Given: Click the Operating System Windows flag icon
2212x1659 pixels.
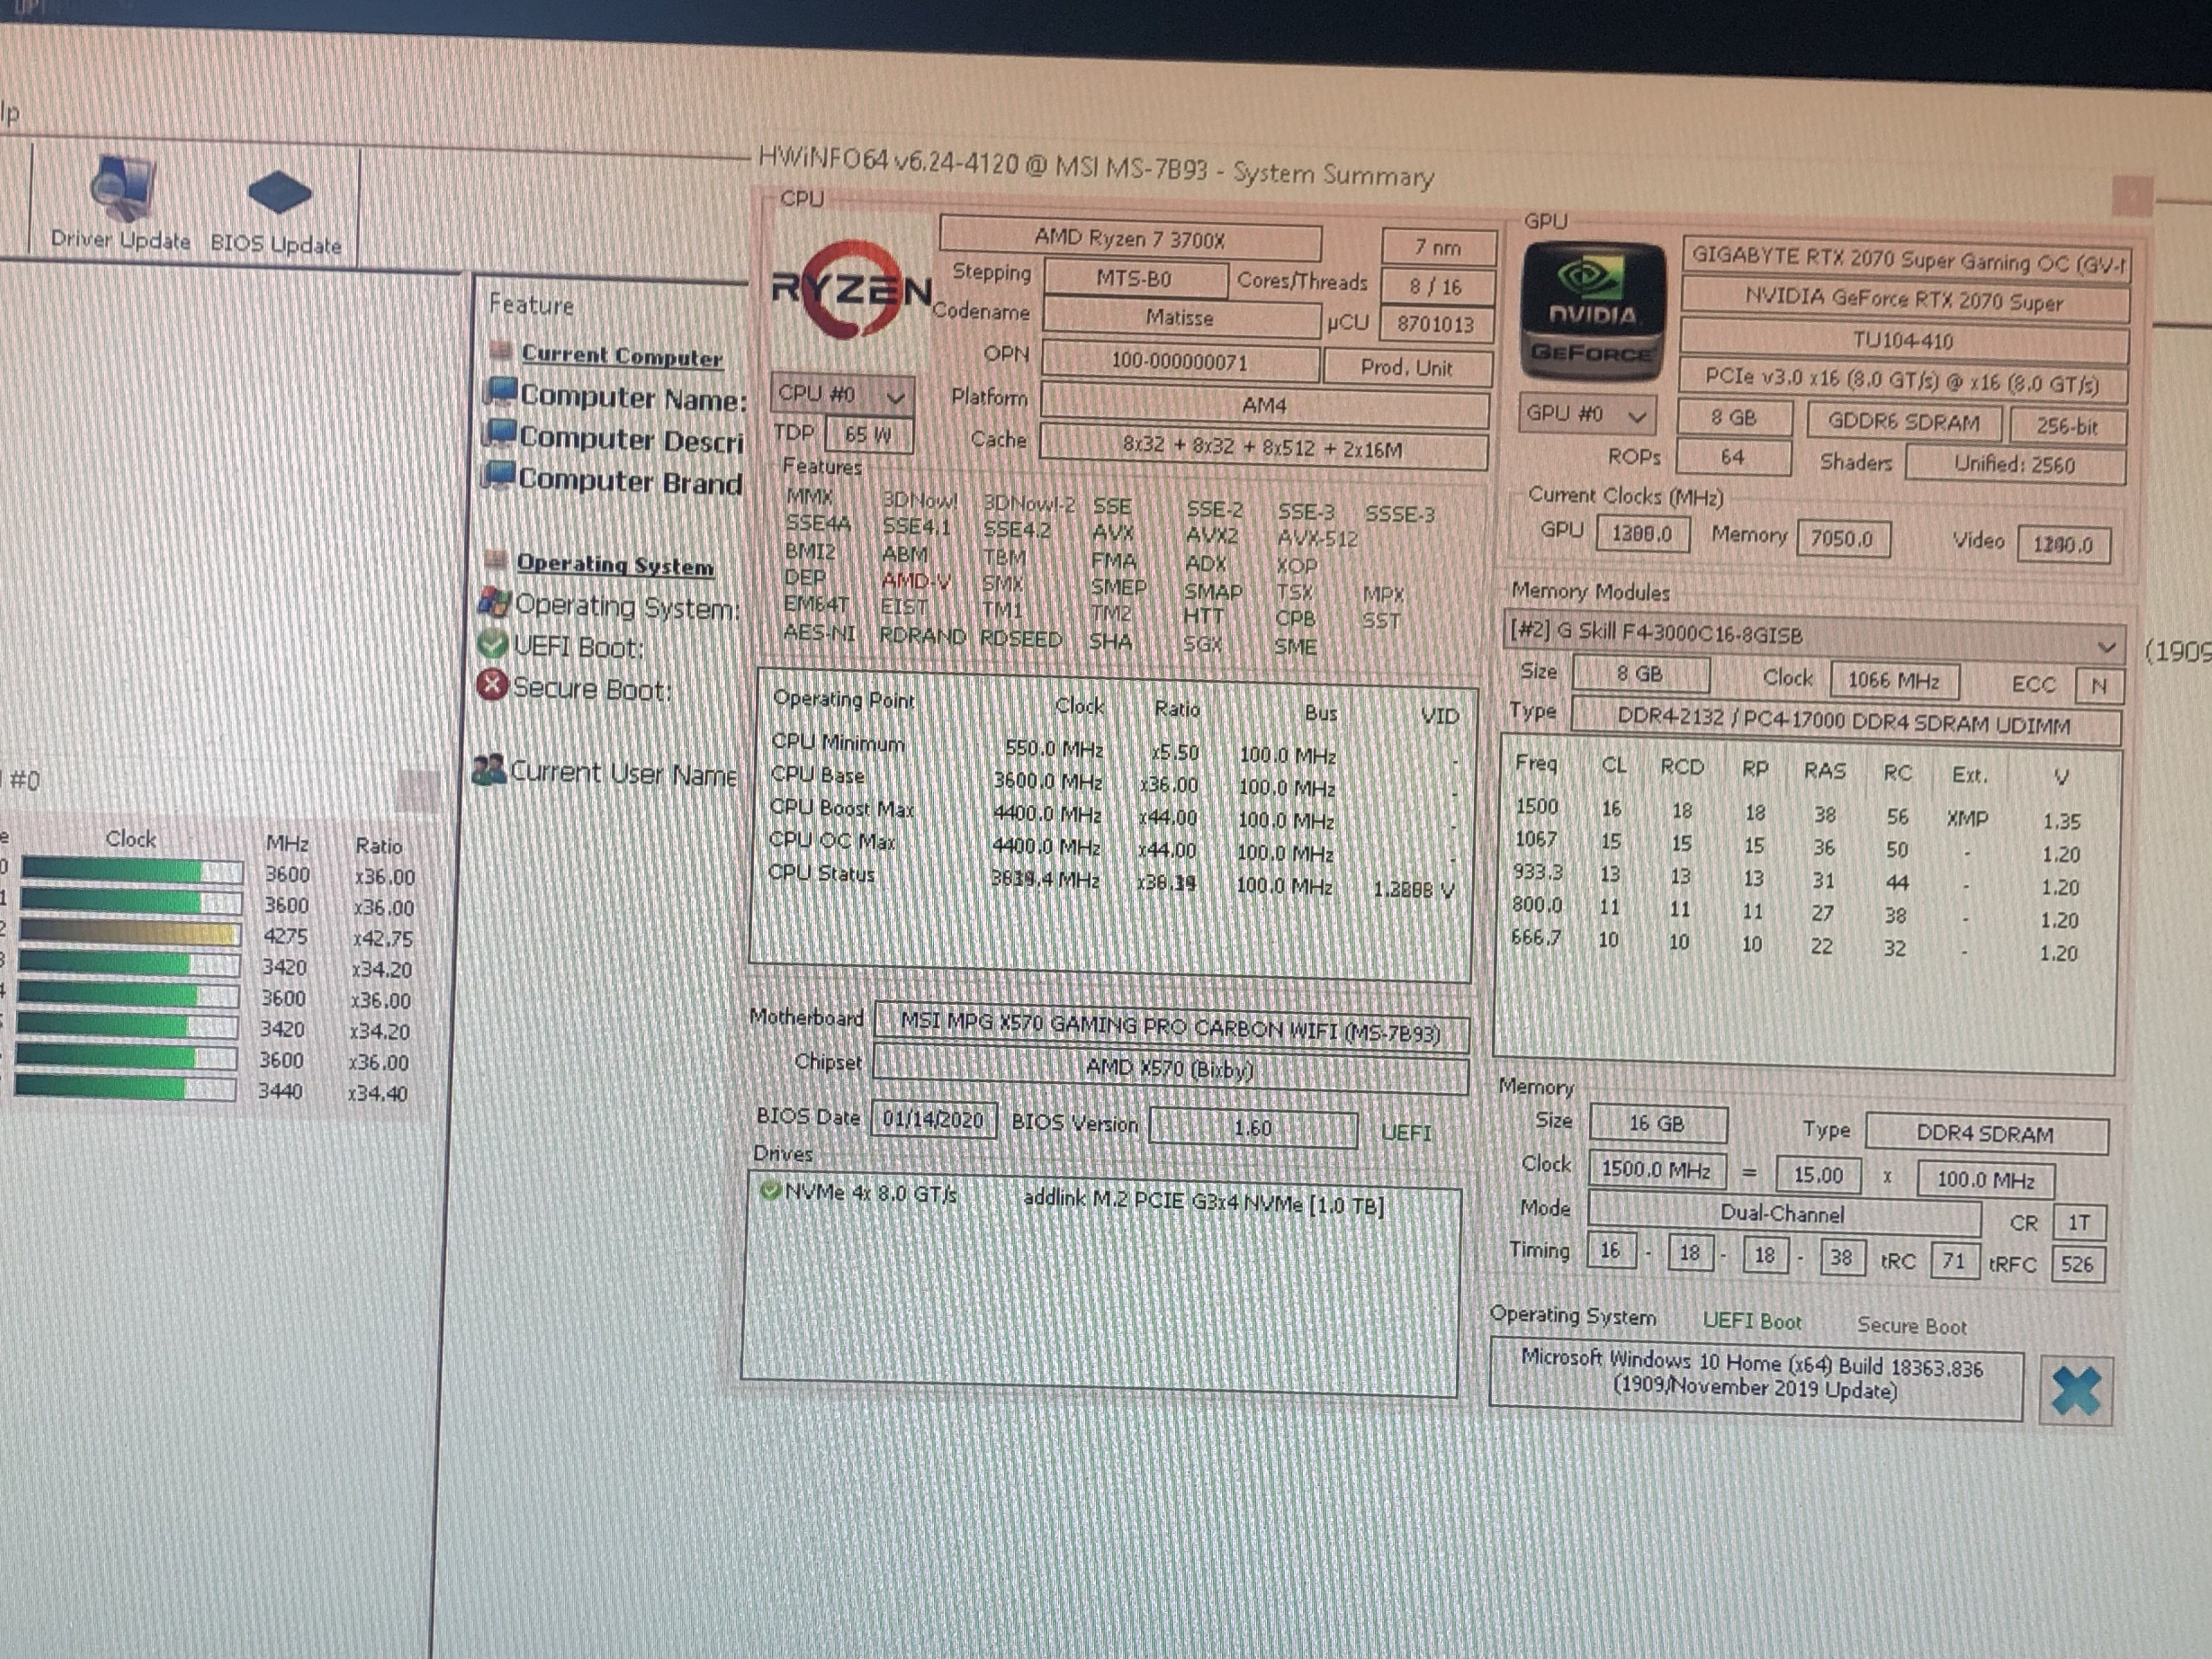Looking at the screenshot, I should tap(494, 602).
